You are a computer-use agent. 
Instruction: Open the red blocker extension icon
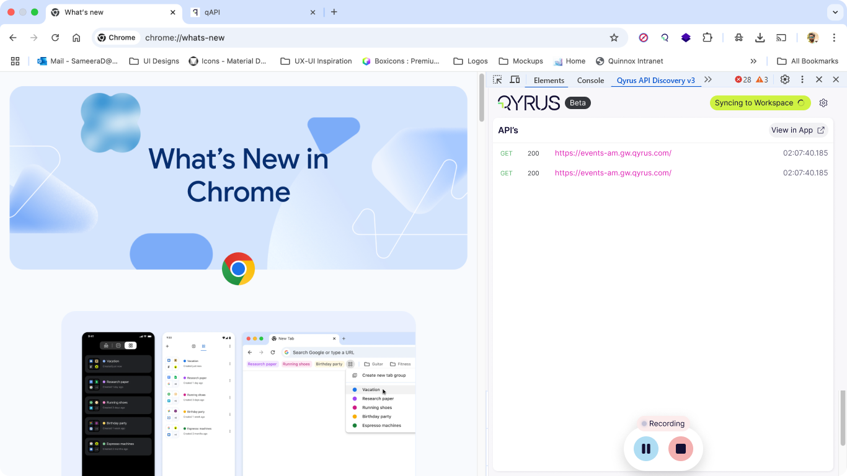pyautogui.click(x=644, y=38)
